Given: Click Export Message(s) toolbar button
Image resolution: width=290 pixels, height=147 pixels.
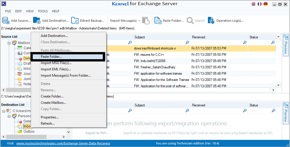Looking at the screenshot, I should coord(123,21).
